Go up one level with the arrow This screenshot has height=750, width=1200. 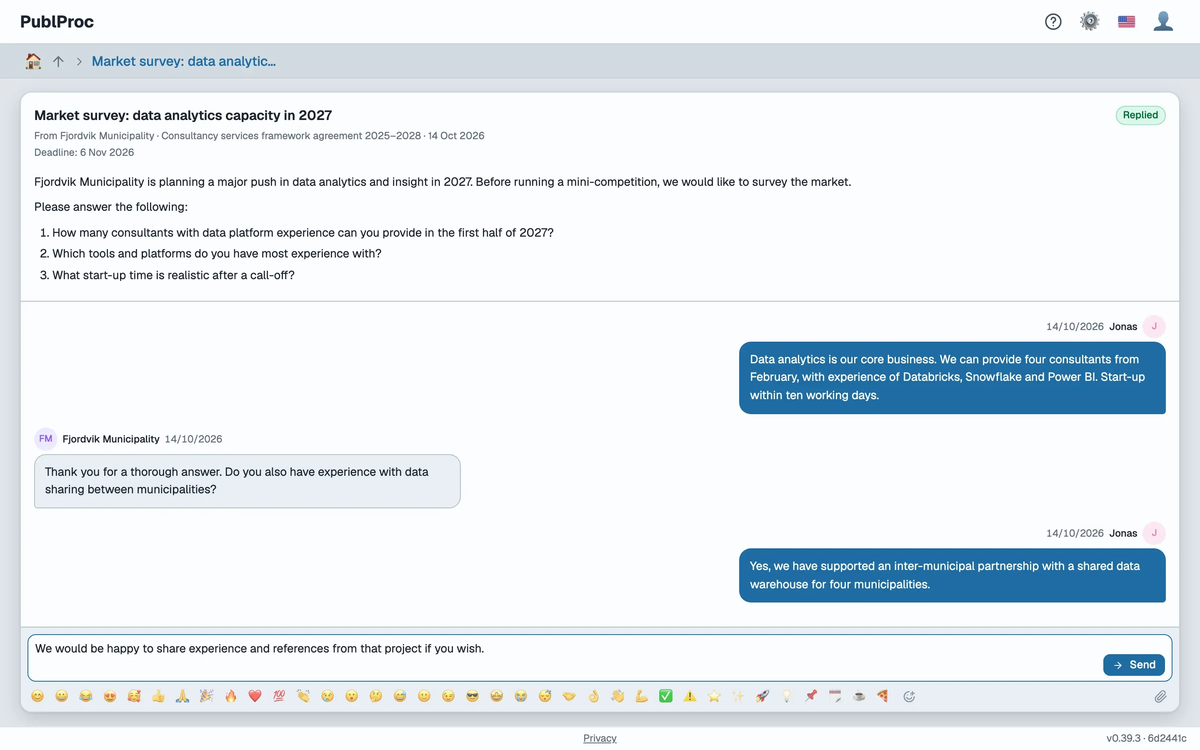(58, 61)
